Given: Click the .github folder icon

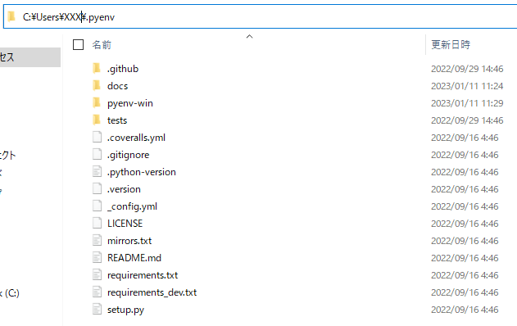Looking at the screenshot, I should [97, 68].
